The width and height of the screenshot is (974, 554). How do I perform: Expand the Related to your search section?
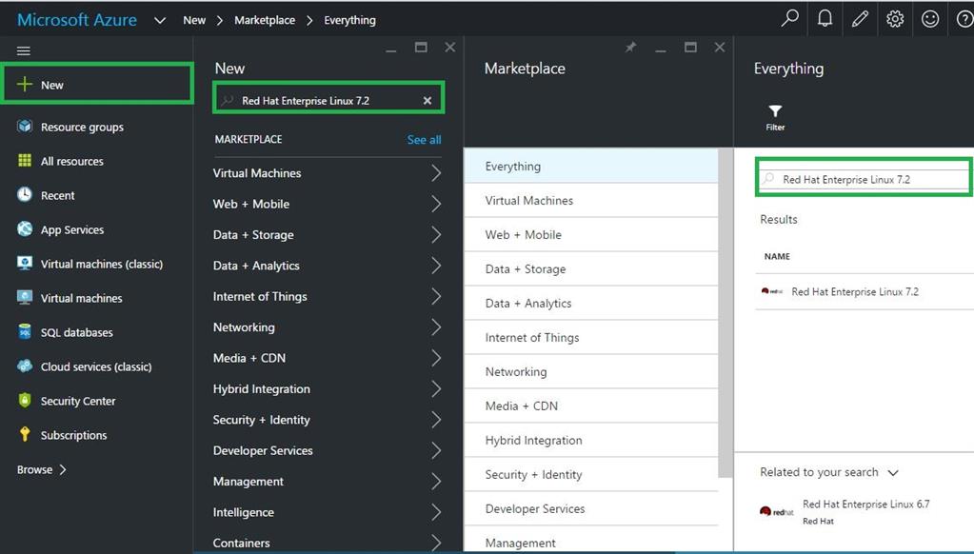coord(893,472)
